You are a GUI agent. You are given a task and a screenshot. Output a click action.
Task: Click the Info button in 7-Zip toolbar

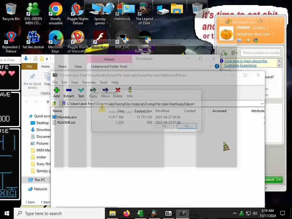pos(130,92)
